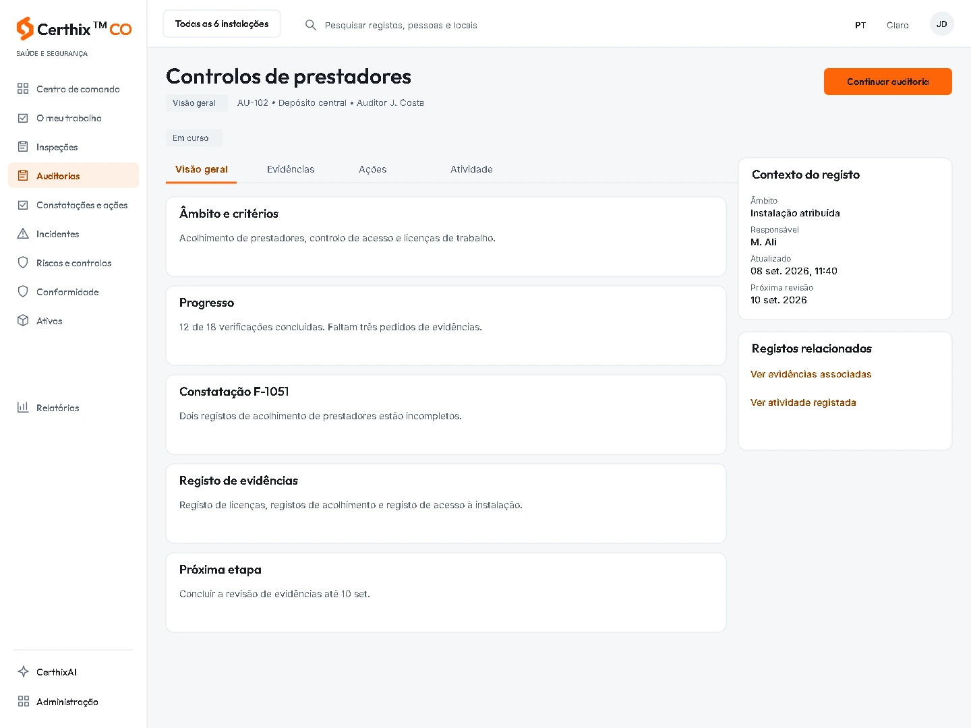Toggle the Claro theme setting
971x728 pixels.
coord(898,25)
